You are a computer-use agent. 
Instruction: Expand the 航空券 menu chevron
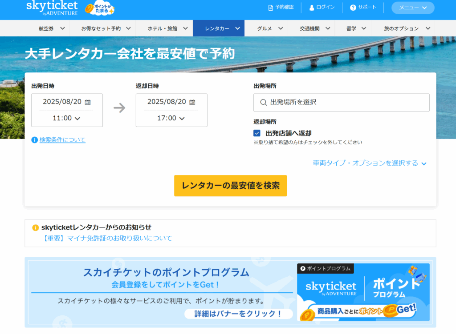pyautogui.click(x=62, y=28)
